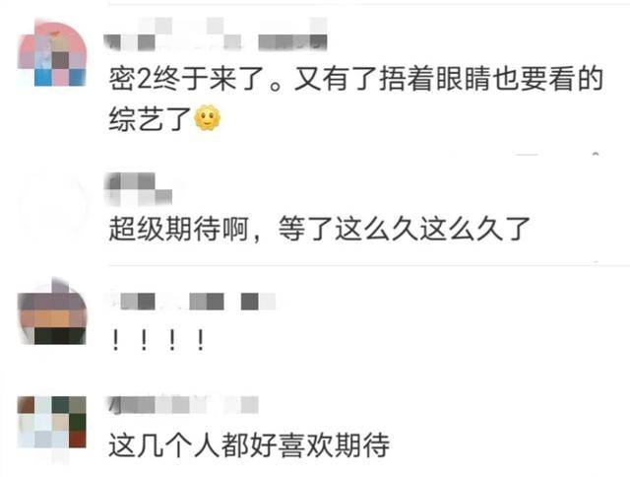Click the divider line at the very top

point(369,4)
